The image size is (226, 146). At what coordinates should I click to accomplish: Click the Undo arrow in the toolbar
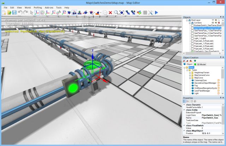(x=20, y=13)
